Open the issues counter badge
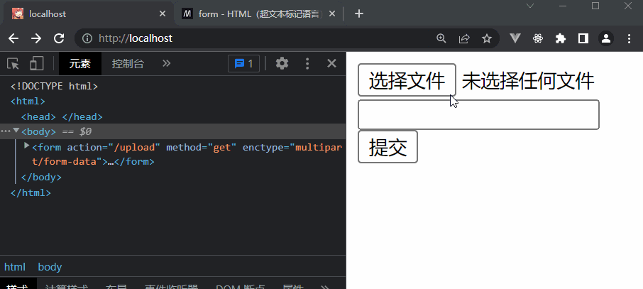The image size is (643, 289). pos(243,64)
